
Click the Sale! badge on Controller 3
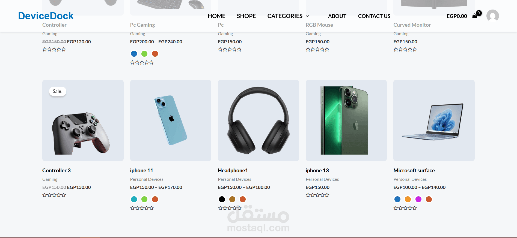click(x=58, y=91)
